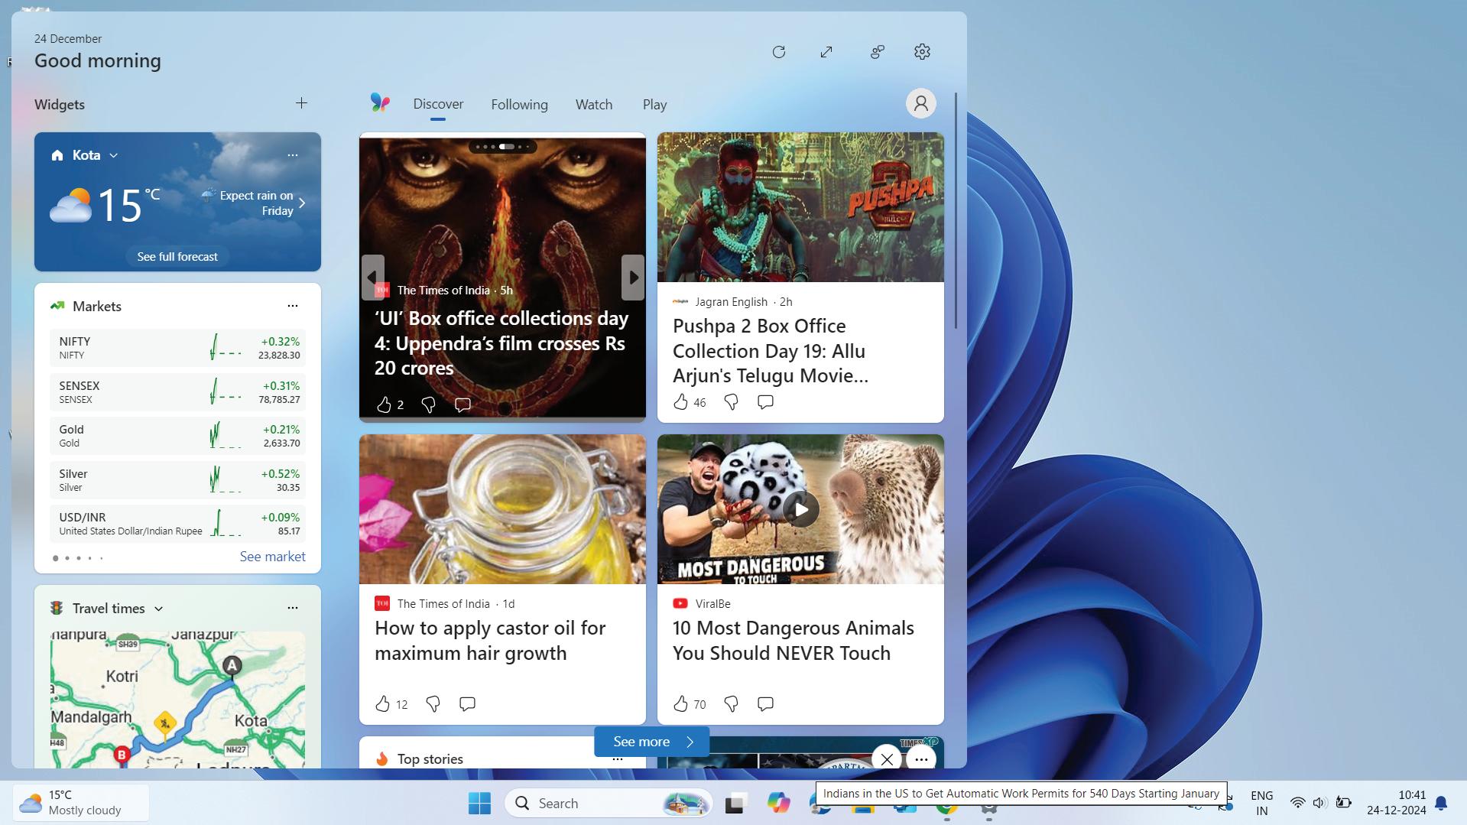
Task: Open the SENSEX market row
Action: [x=177, y=392]
